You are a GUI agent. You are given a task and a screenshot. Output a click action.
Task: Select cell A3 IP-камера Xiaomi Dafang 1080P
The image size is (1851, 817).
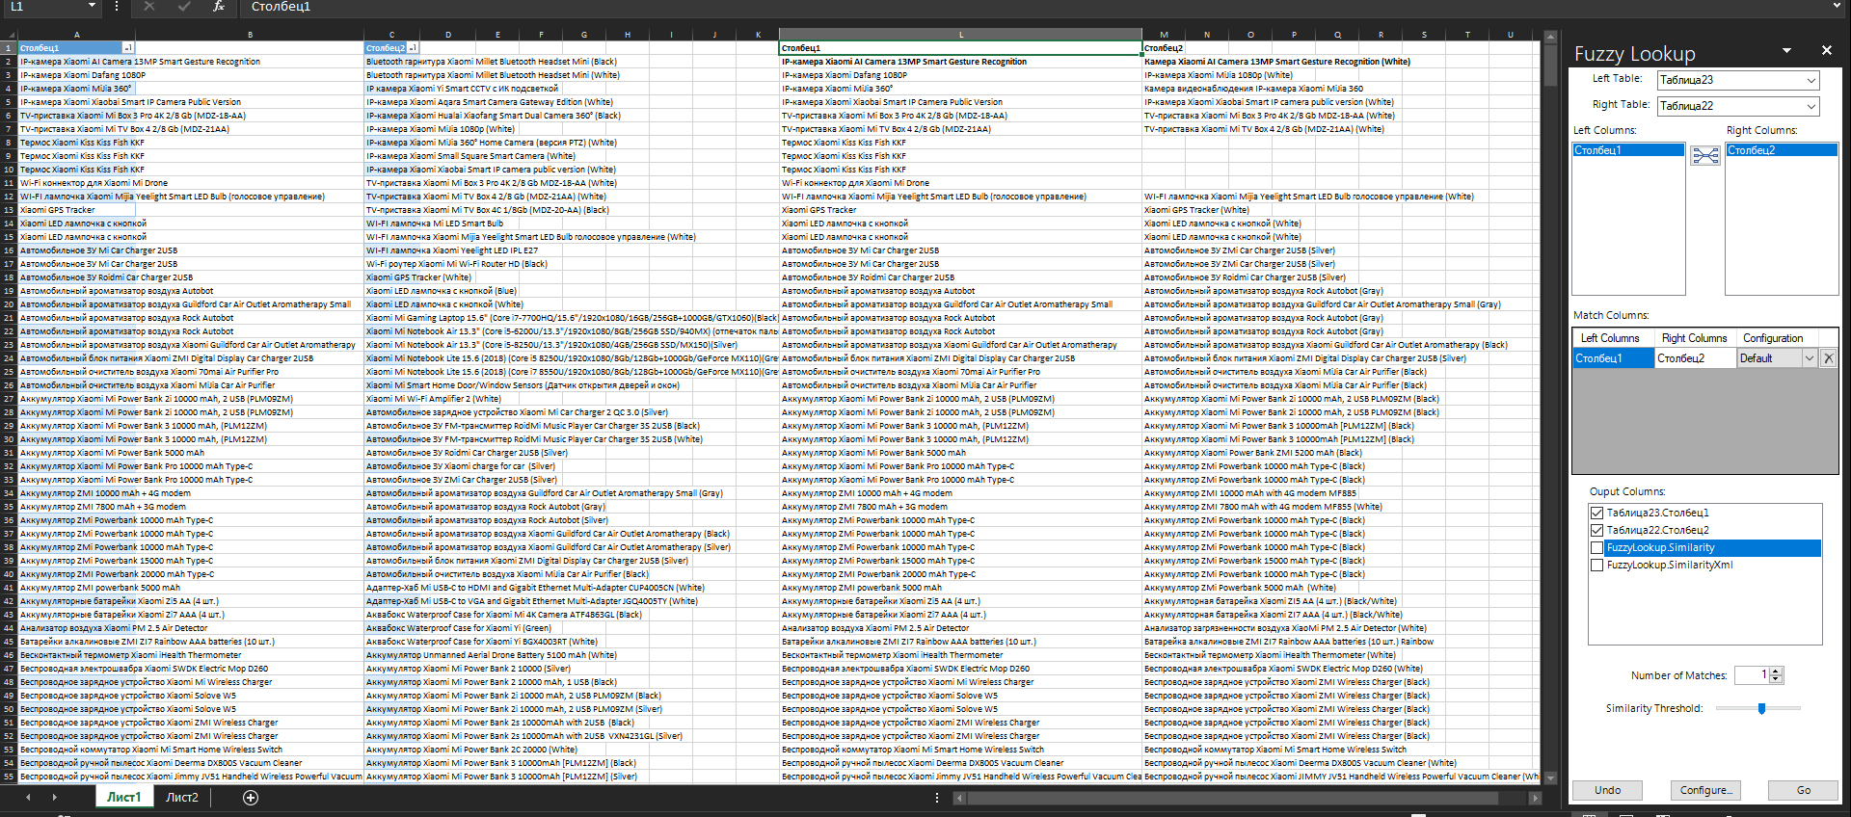76,75
